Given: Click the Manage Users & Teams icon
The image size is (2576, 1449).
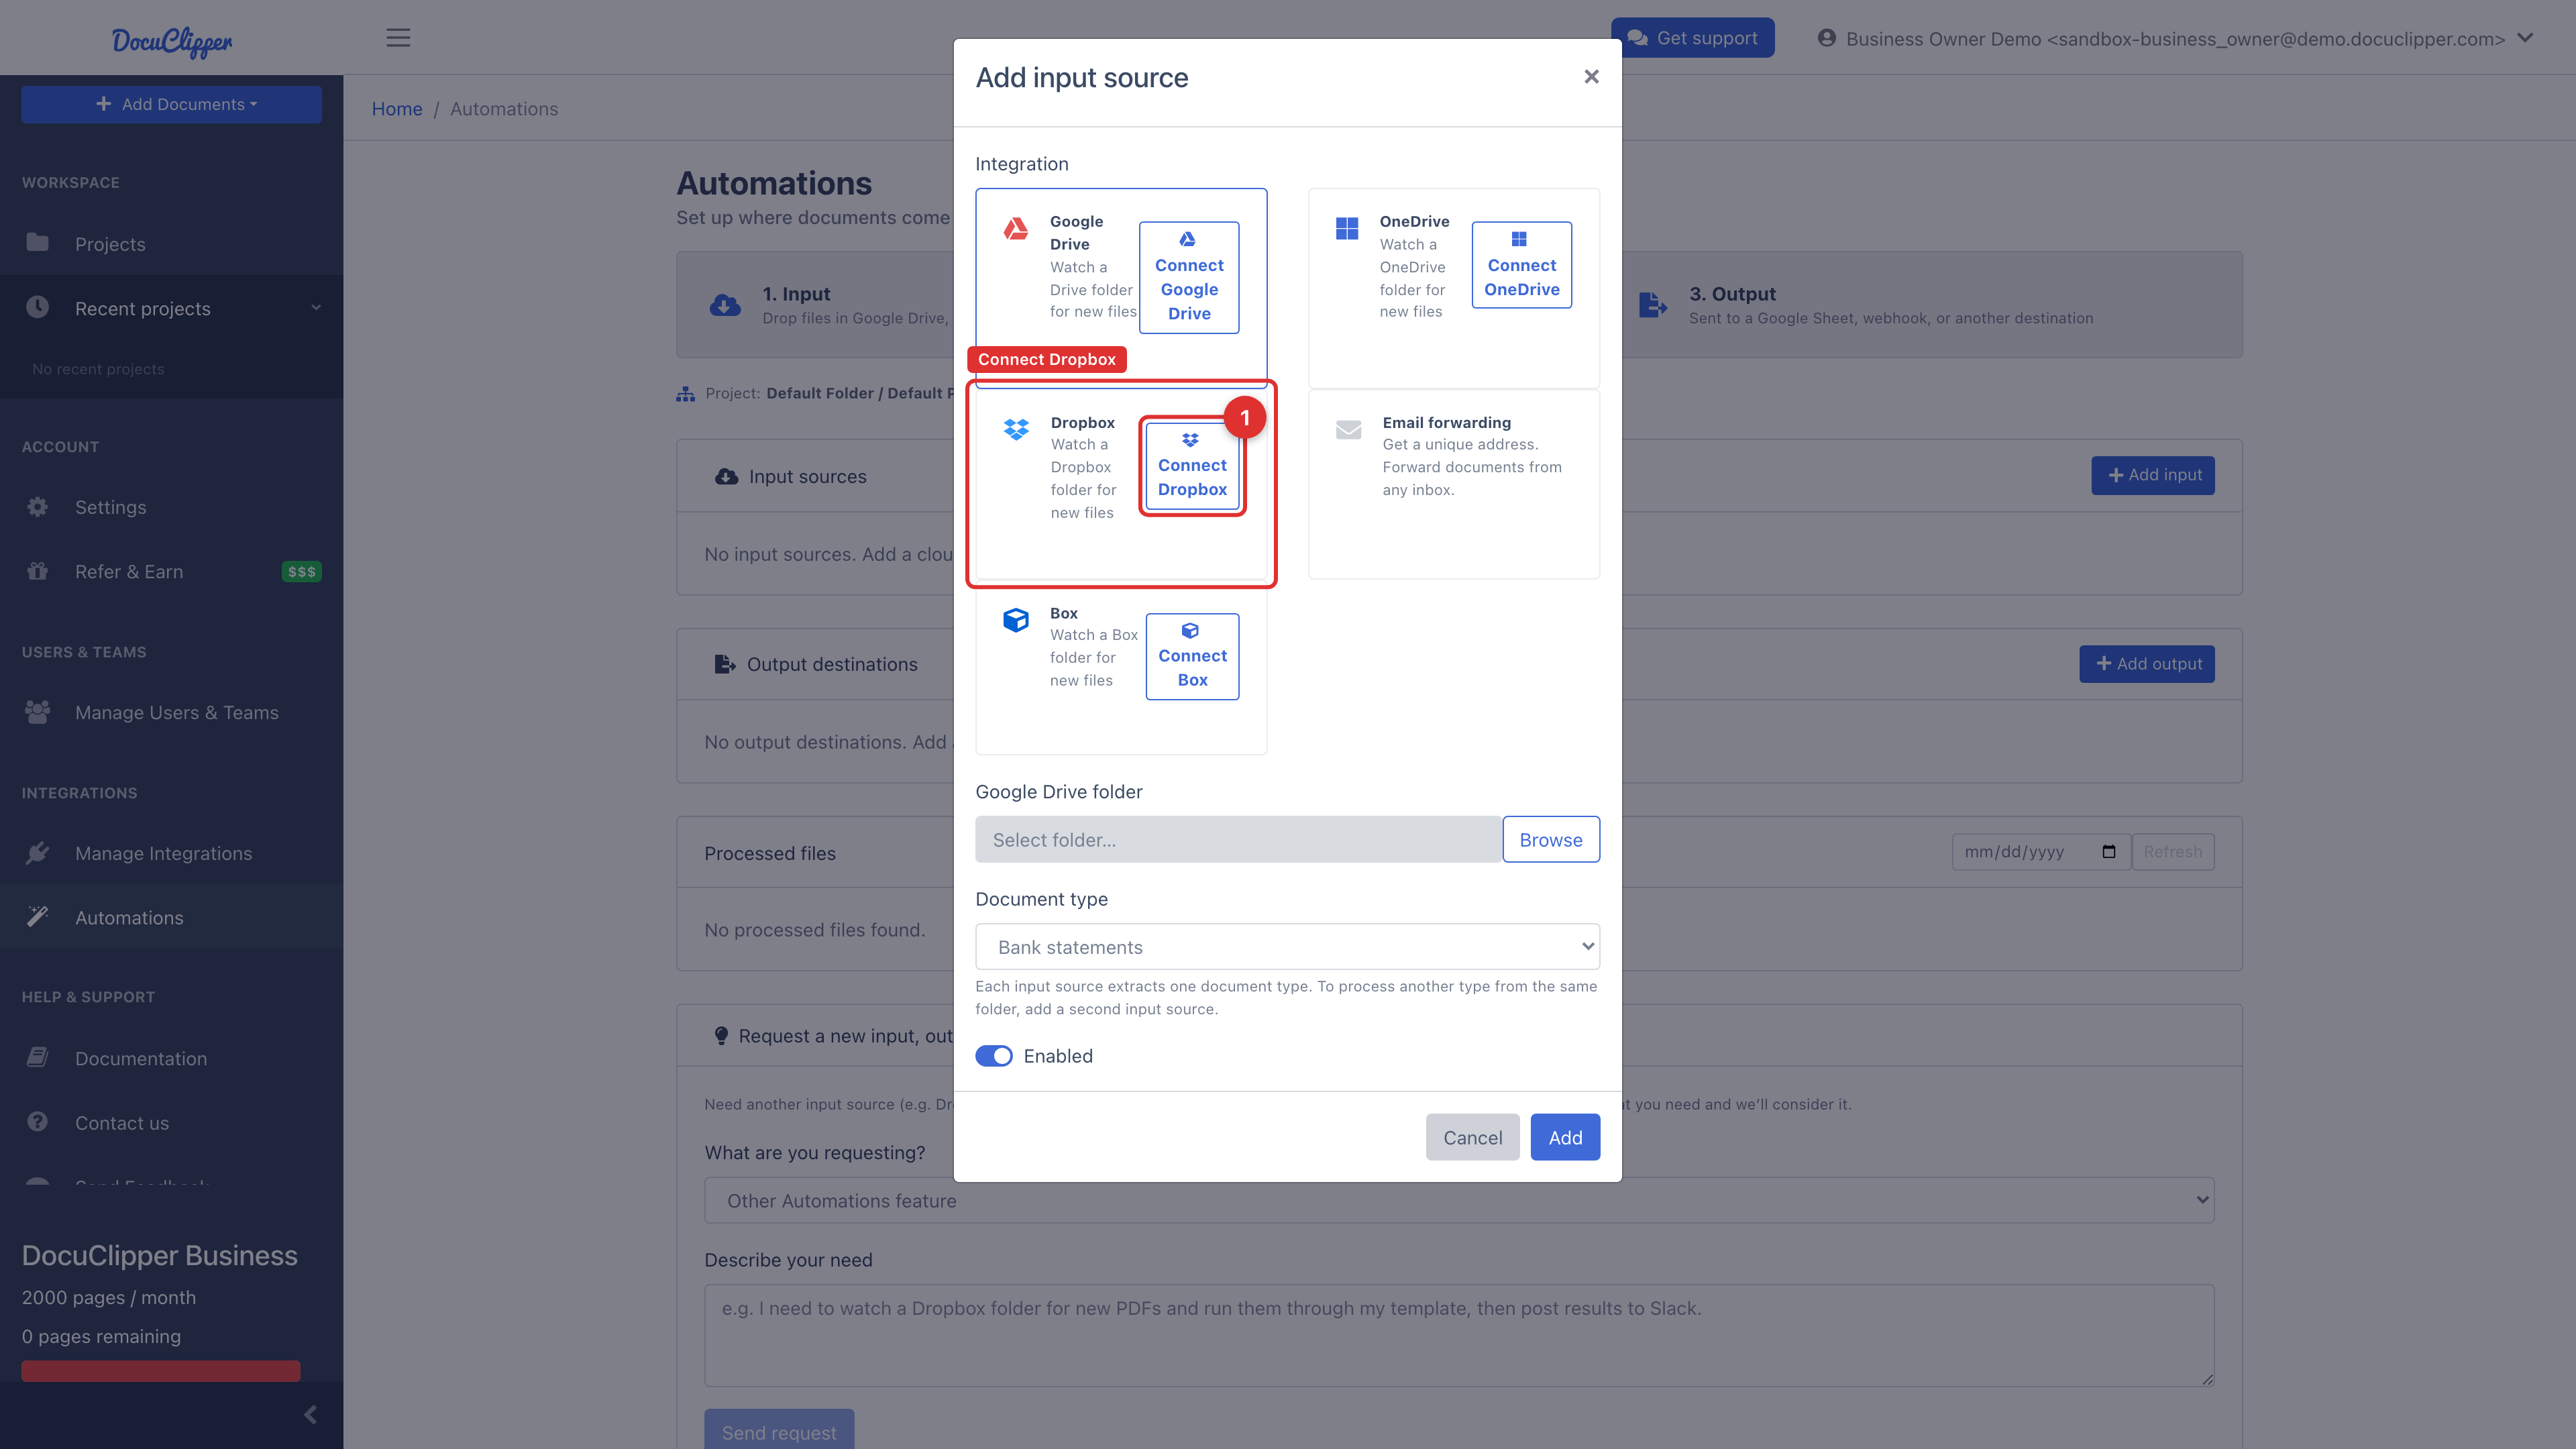Looking at the screenshot, I should 38,712.
